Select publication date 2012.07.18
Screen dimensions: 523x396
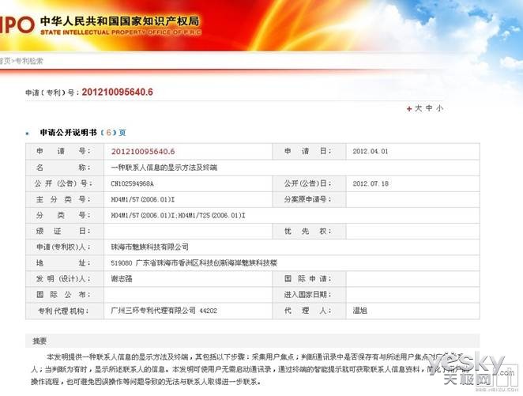click(x=371, y=184)
